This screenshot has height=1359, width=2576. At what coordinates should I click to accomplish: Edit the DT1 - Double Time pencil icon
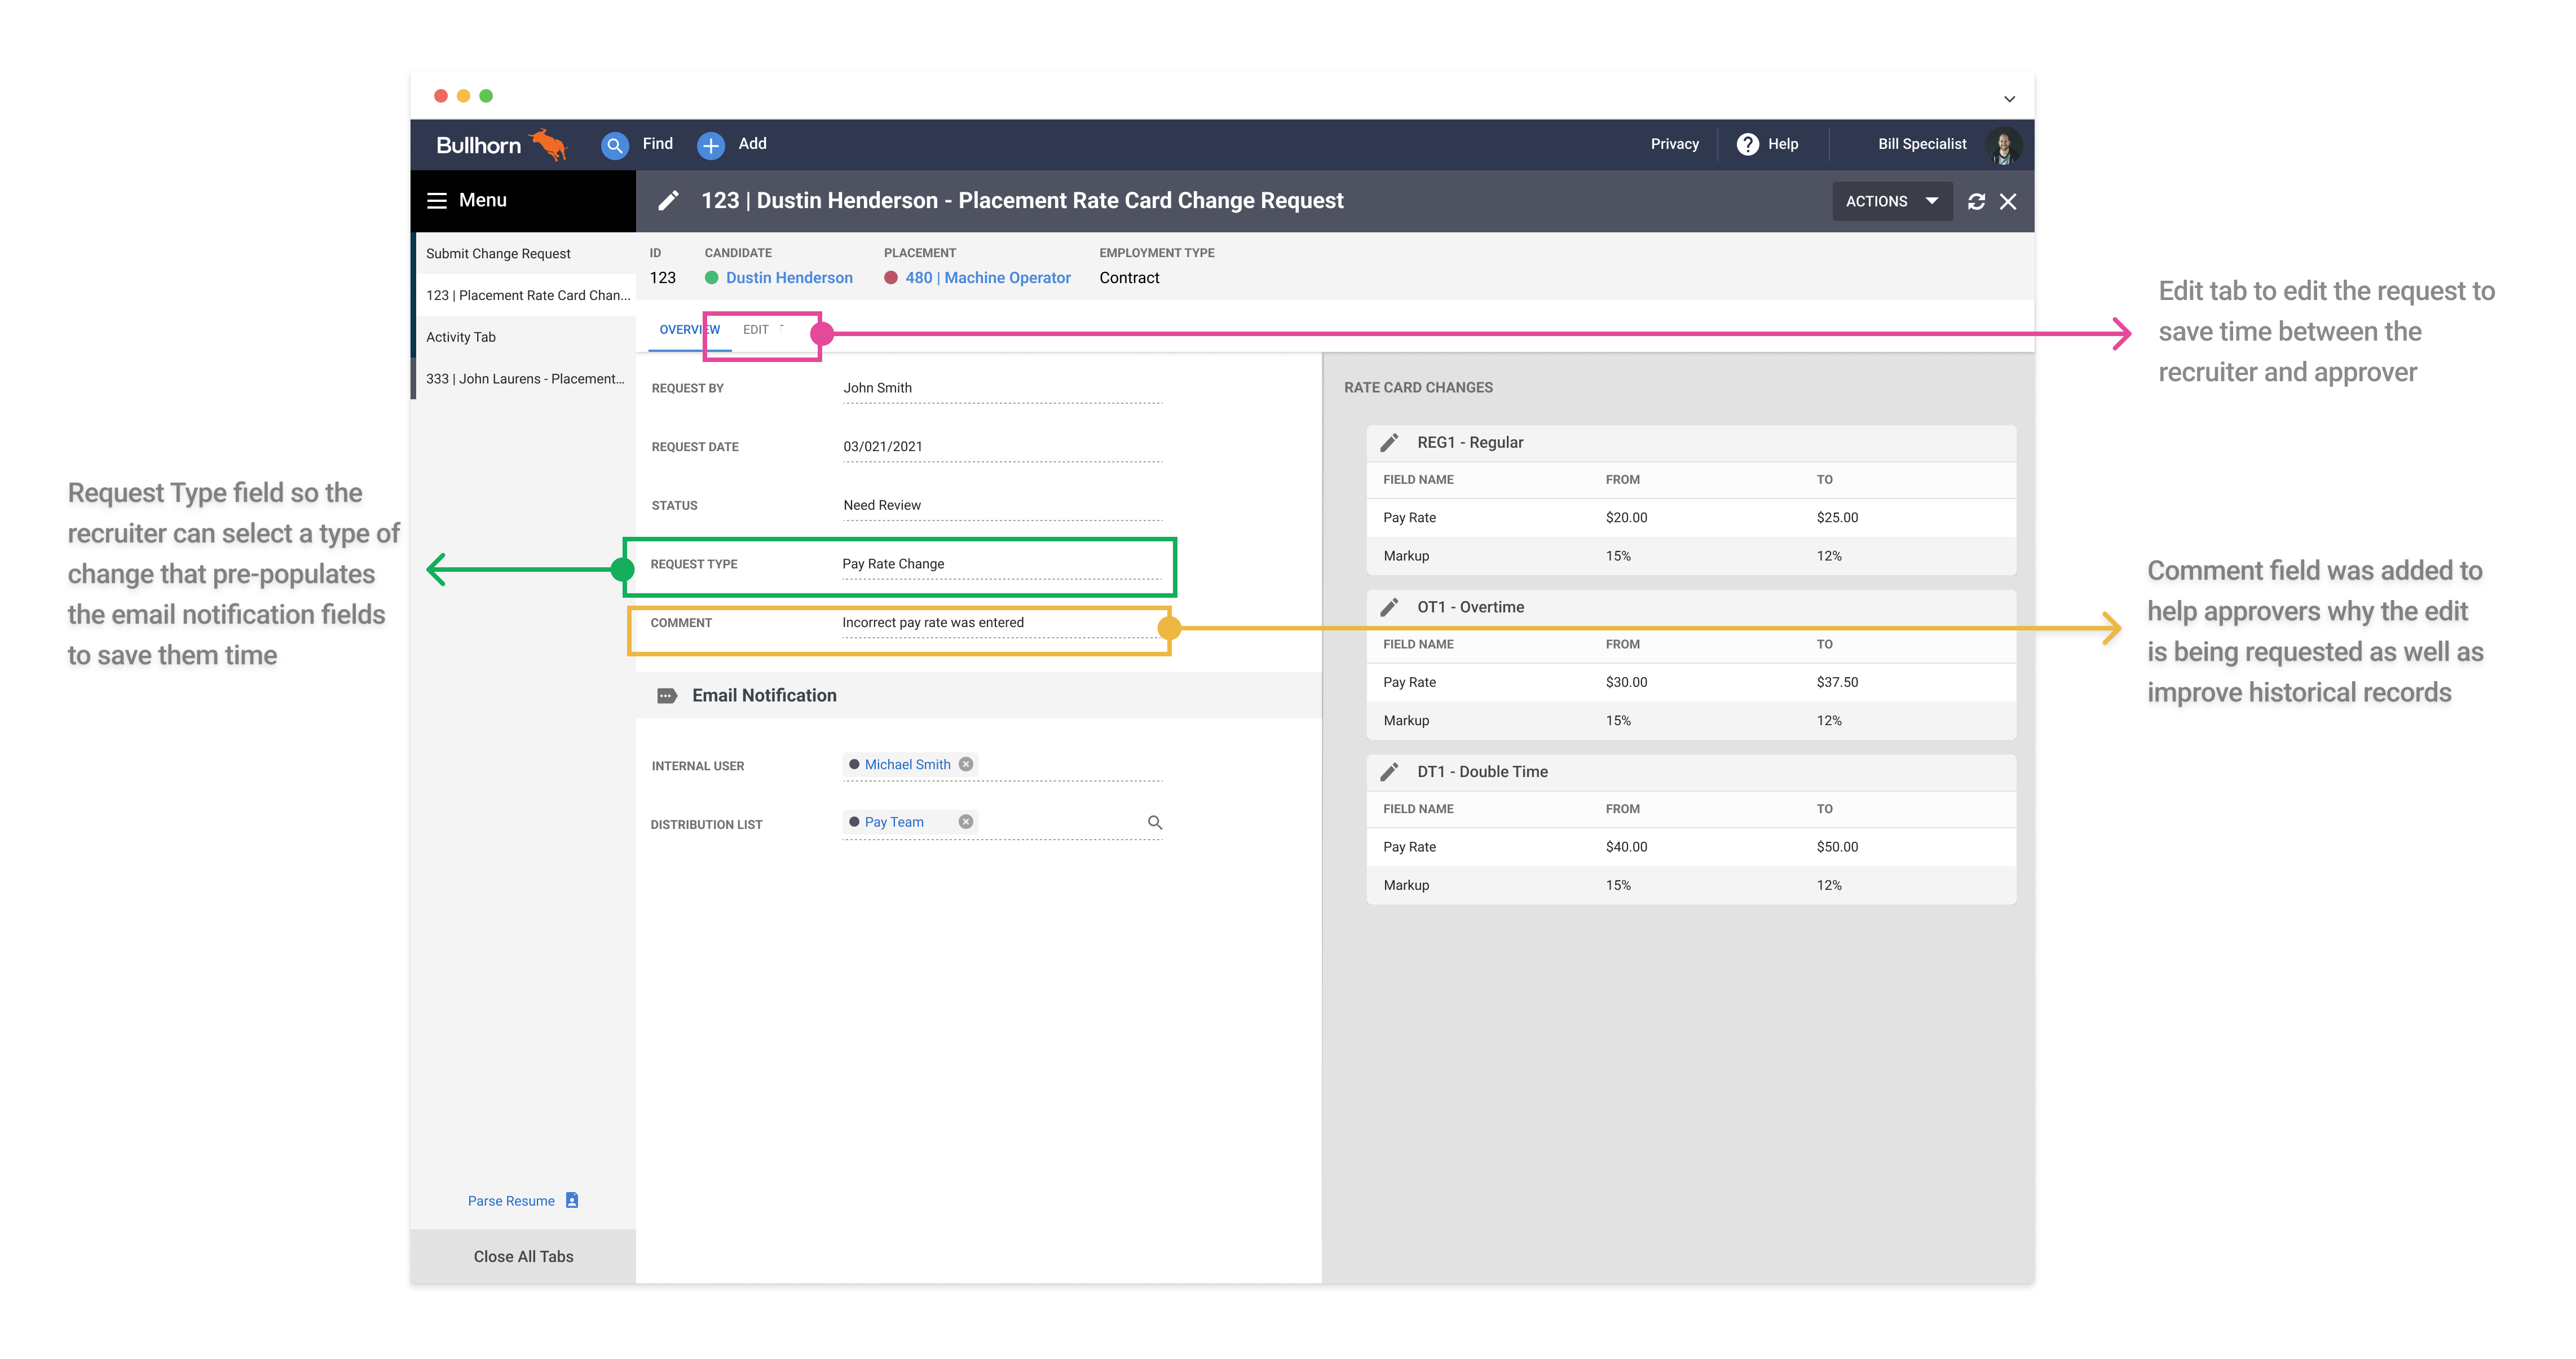(x=1389, y=771)
